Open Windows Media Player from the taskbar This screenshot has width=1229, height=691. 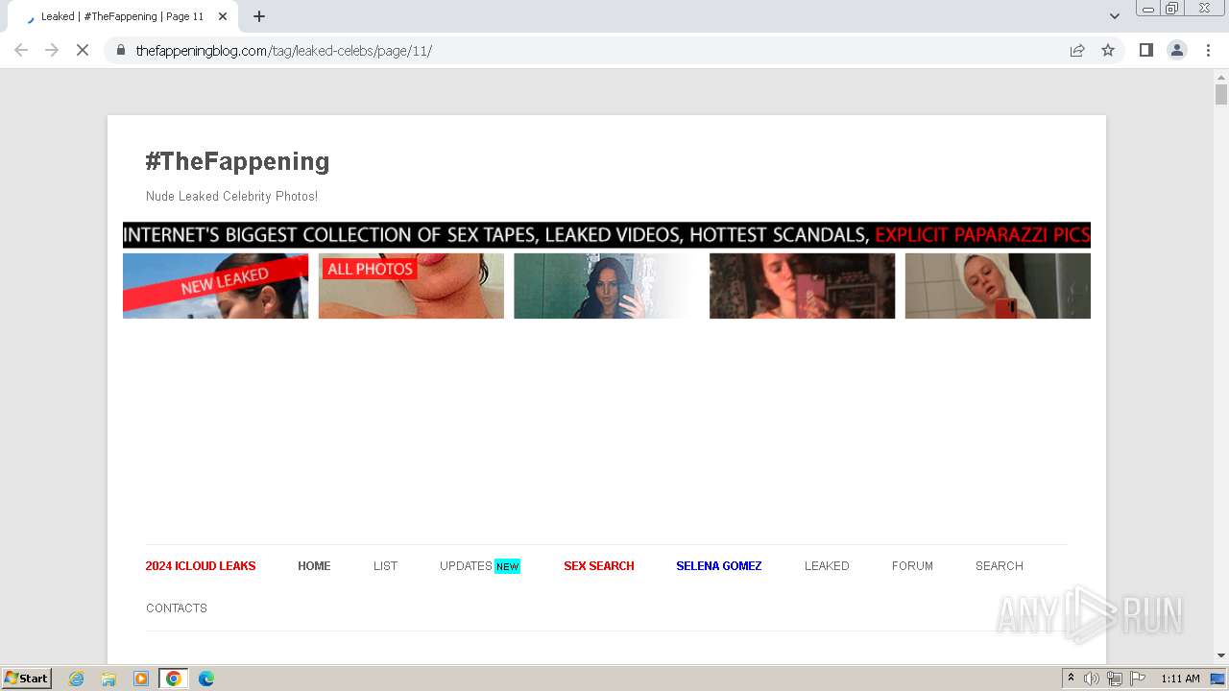(x=141, y=679)
